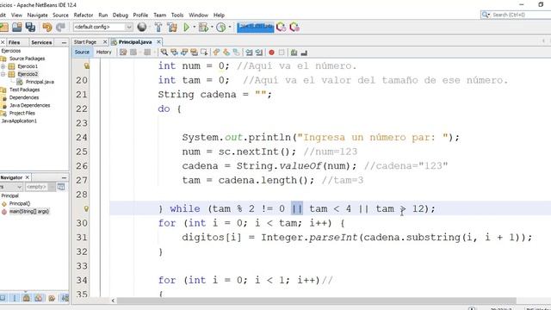The height and width of the screenshot is (310, 551).
Task: Open Navigator empty filter dropdown
Action: 40,187
